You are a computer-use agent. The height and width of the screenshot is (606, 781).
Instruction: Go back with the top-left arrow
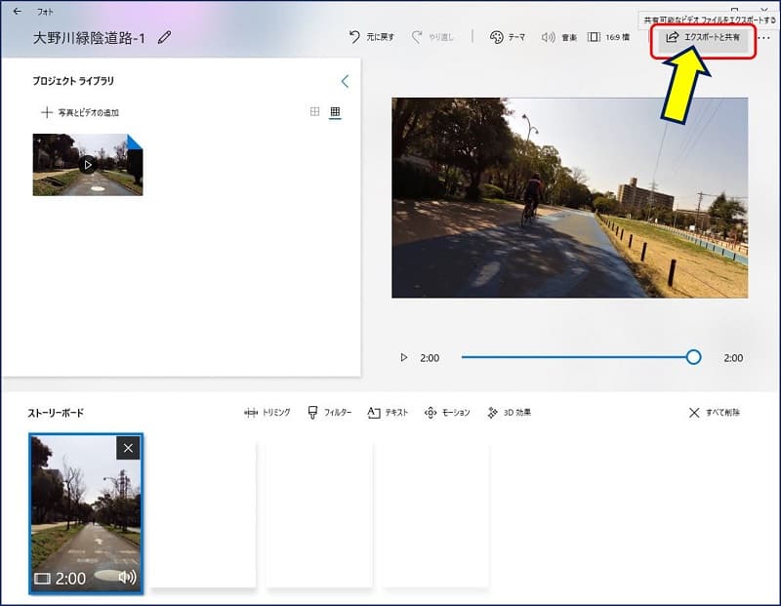click(17, 11)
